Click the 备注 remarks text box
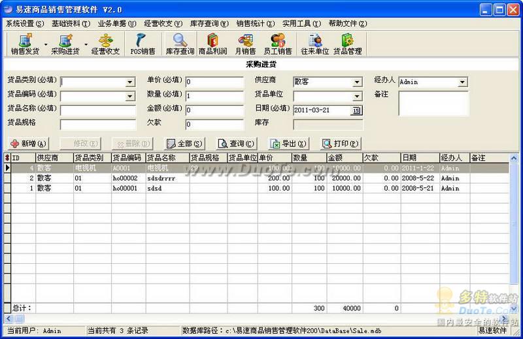The width and height of the screenshot is (523, 339). (x=433, y=103)
